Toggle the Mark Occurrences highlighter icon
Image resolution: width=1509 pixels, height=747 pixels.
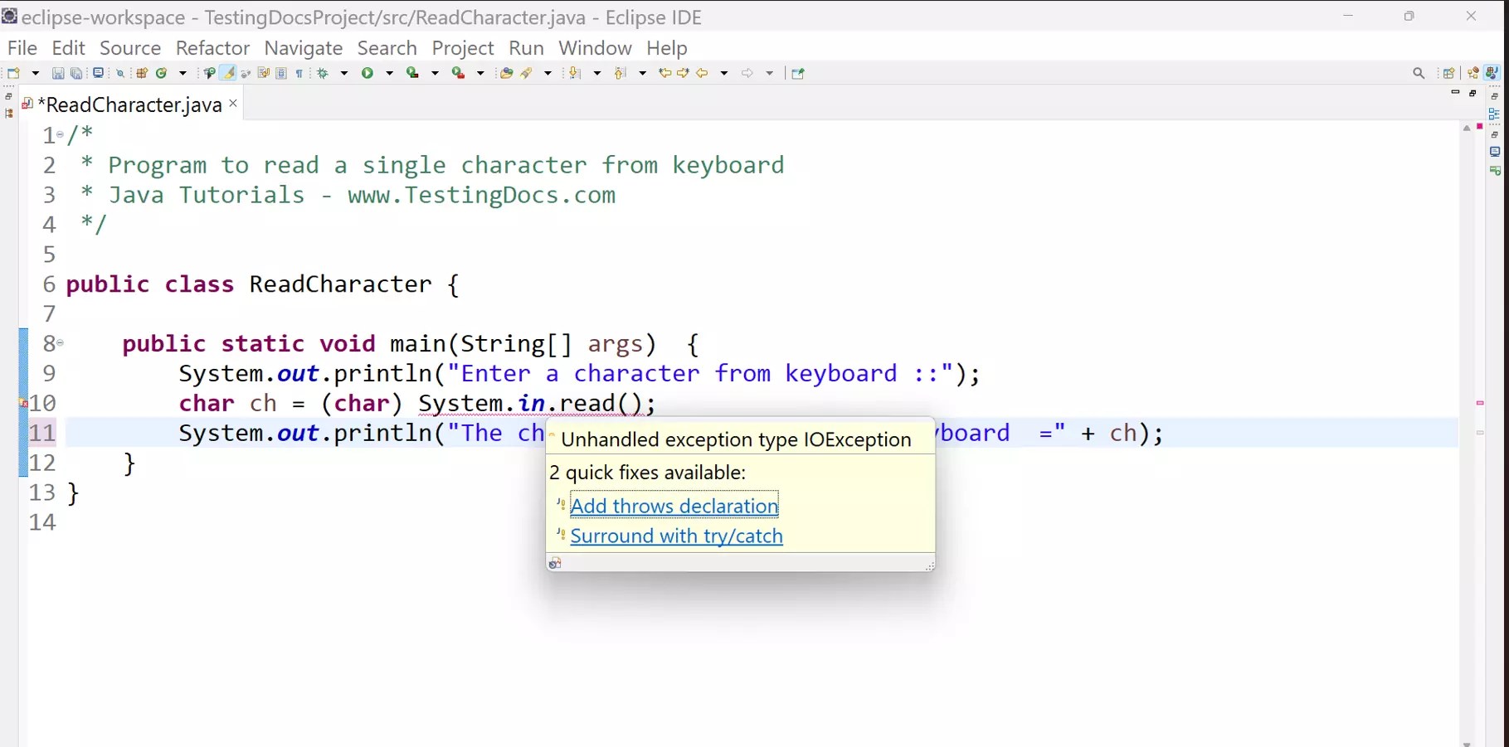tap(227, 73)
